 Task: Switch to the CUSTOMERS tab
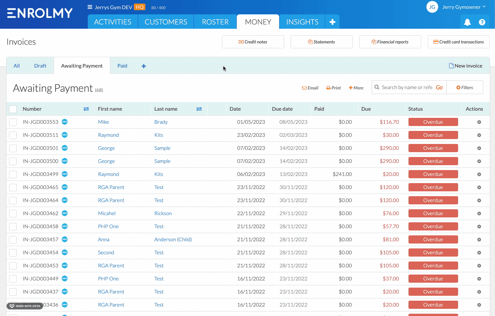point(166,22)
